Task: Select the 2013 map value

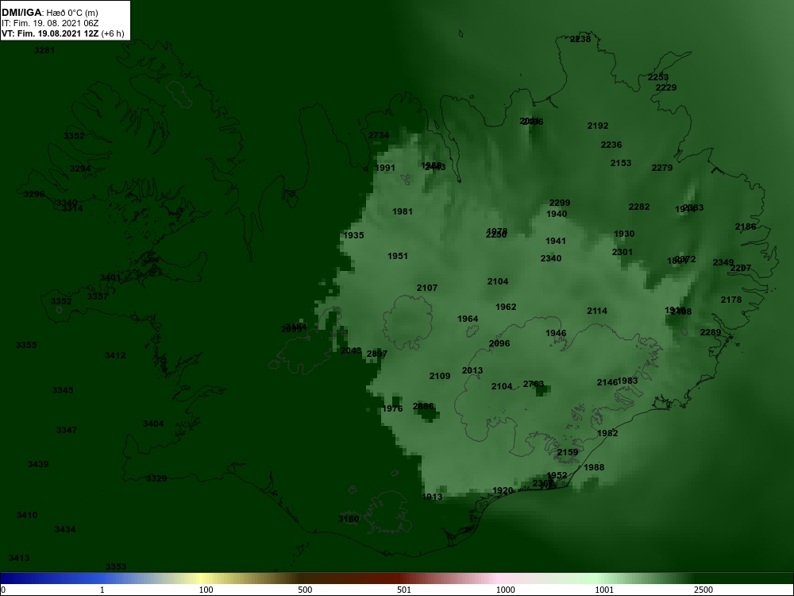Action: [472, 370]
